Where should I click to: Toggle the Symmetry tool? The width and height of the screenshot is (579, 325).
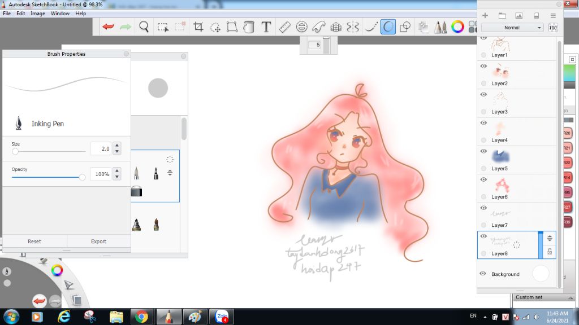pos(353,27)
